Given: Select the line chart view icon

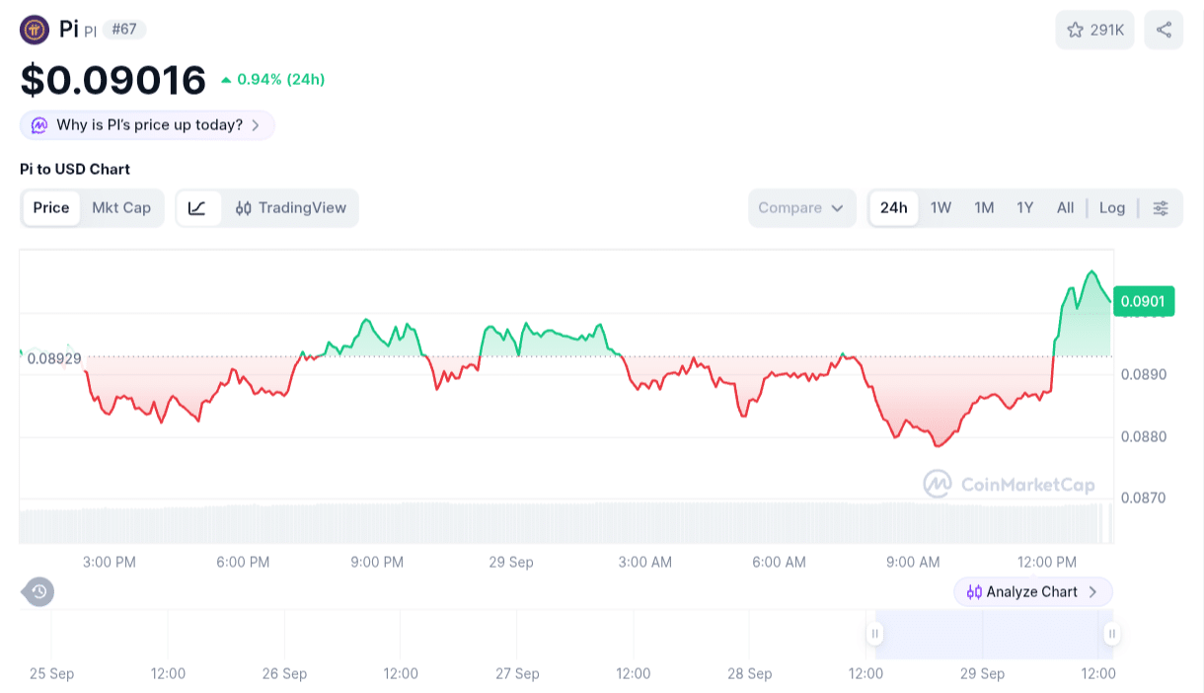Looking at the screenshot, I should 197,208.
